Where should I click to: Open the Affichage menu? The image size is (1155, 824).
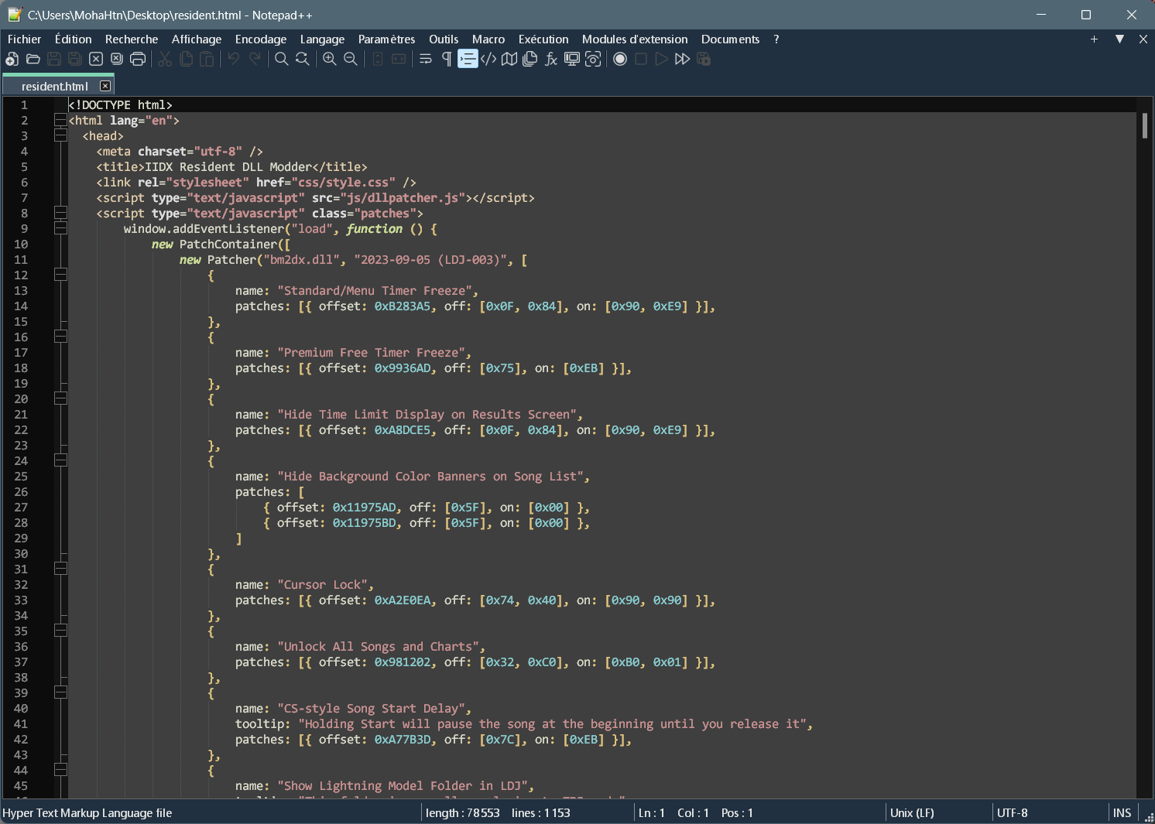tap(197, 39)
